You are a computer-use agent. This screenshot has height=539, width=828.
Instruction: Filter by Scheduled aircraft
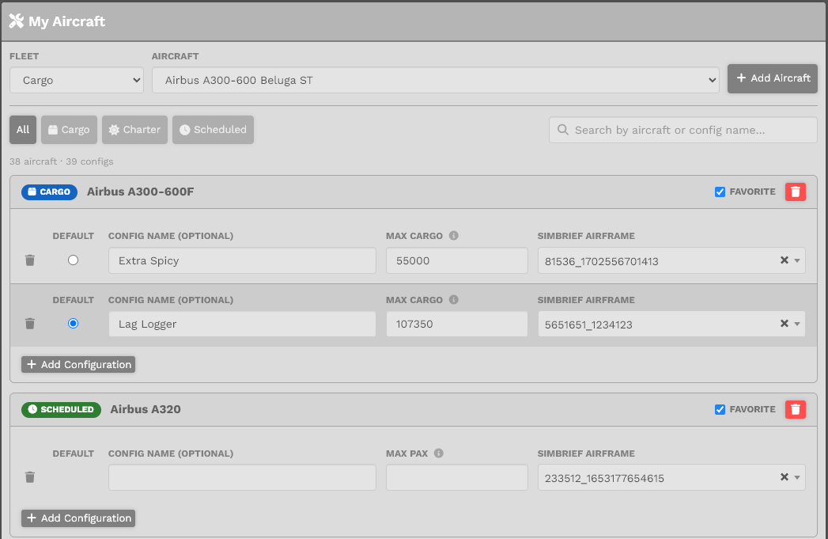(213, 130)
